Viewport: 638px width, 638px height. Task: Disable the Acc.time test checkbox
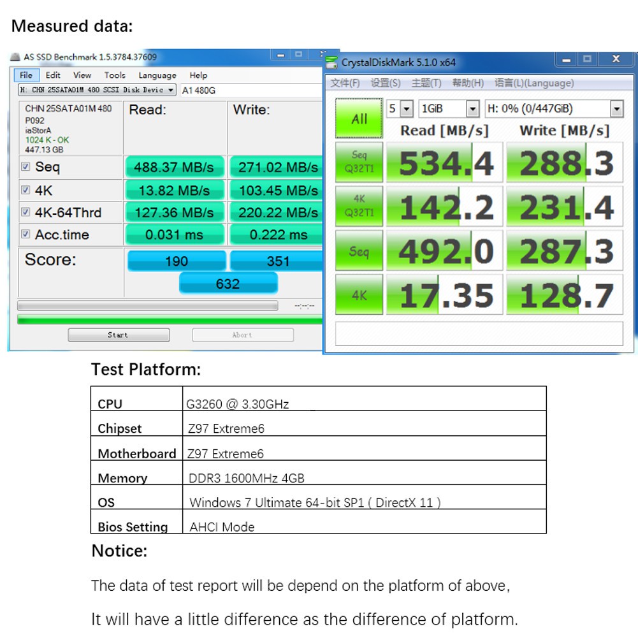25,235
